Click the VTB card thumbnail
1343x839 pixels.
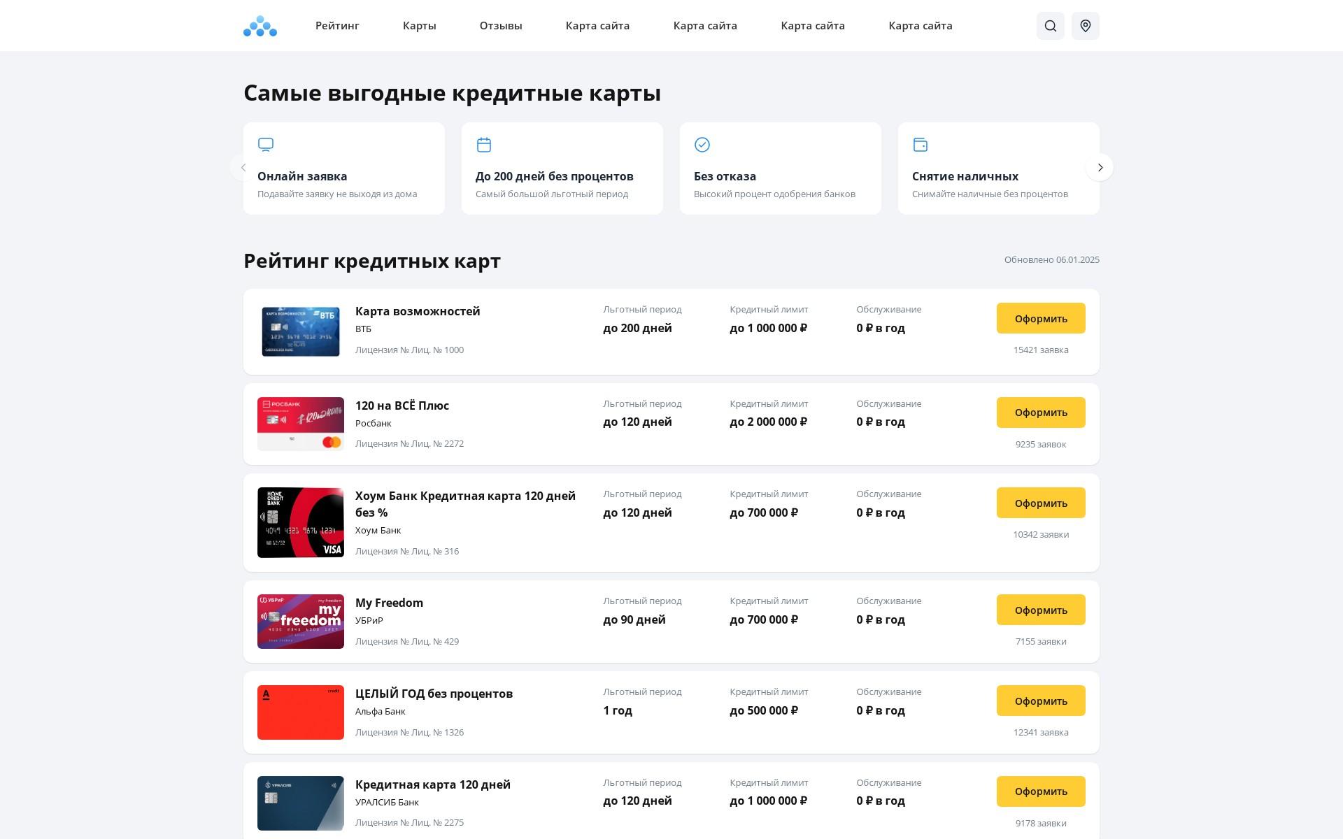click(x=301, y=331)
